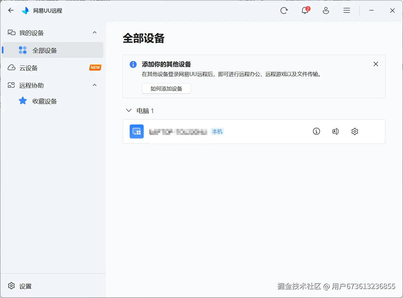The height and width of the screenshot is (298, 403).
Task: Click the NetEase UU Remote logo
Action: (25, 11)
